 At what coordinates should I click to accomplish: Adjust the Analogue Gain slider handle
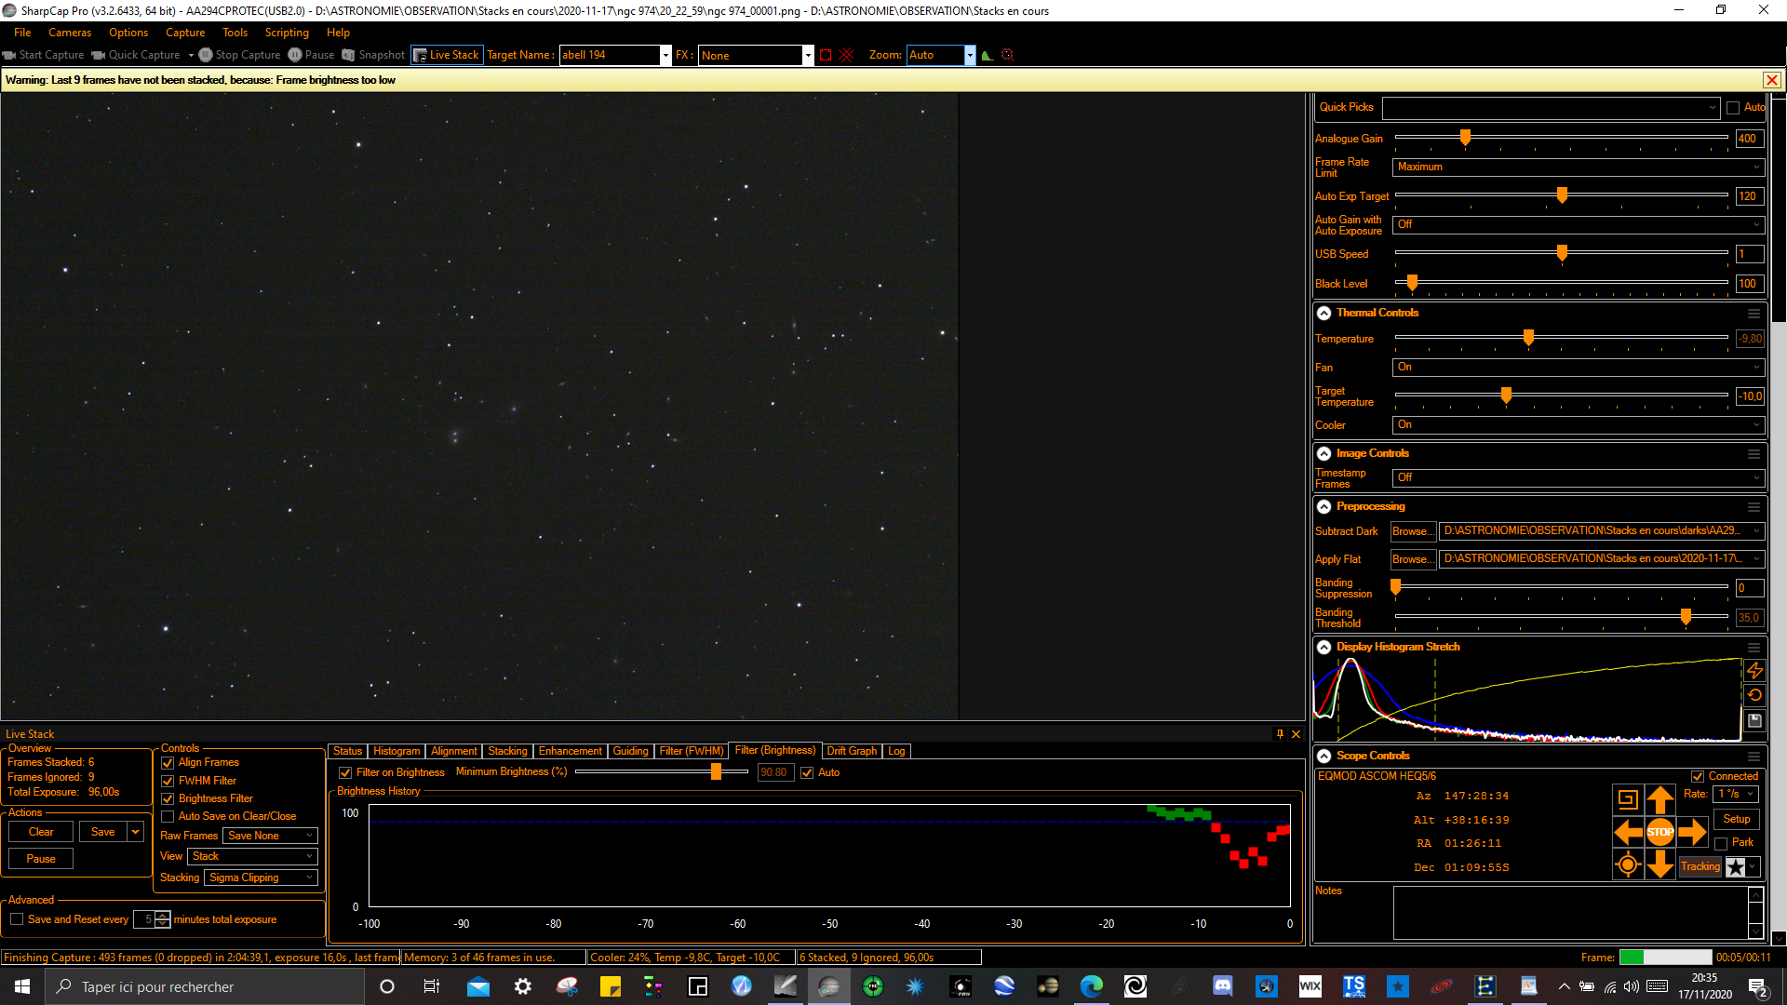(1465, 139)
